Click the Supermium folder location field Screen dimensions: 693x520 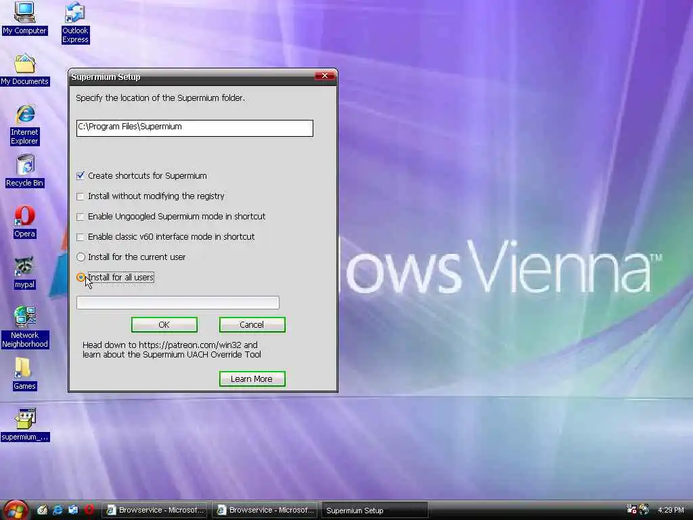pos(194,128)
